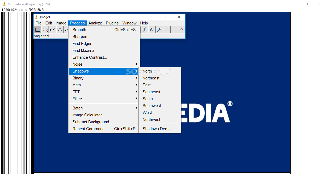
Task: Open the Help menu
Action: pos(144,23)
